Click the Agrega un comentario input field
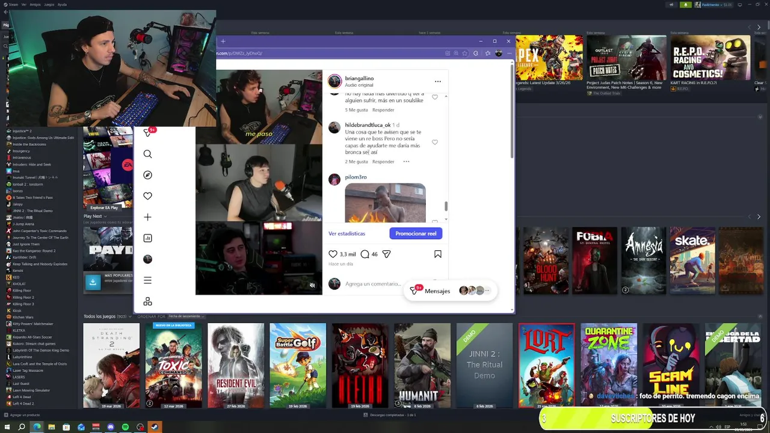This screenshot has height=433, width=770. point(373,284)
